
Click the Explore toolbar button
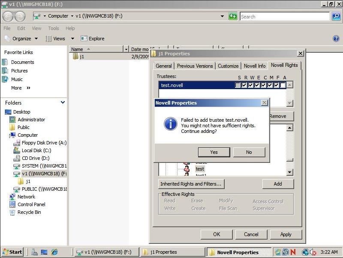[x=93, y=39]
